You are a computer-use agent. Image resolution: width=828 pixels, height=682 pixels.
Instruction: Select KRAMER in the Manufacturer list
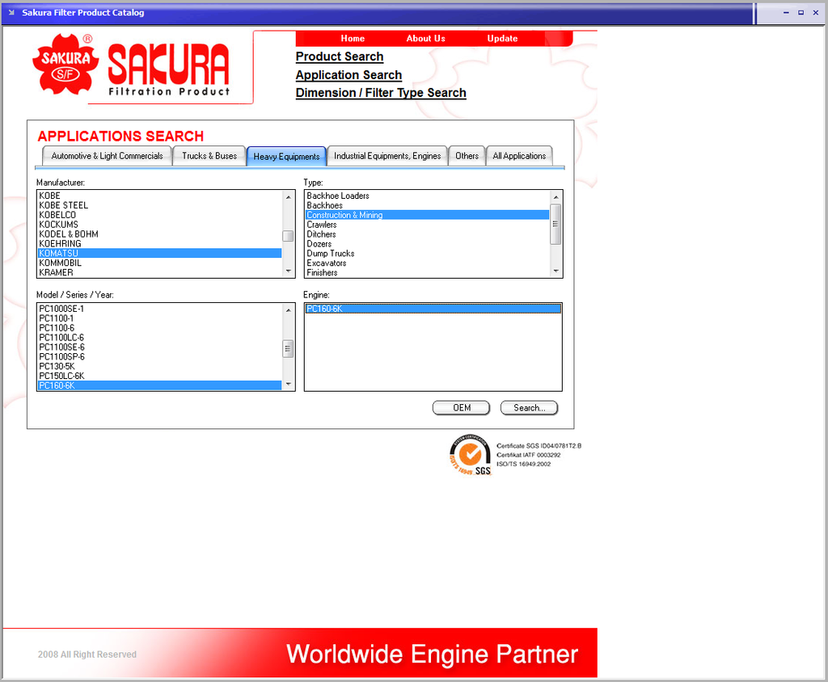pyautogui.click(x=160, y=272)
